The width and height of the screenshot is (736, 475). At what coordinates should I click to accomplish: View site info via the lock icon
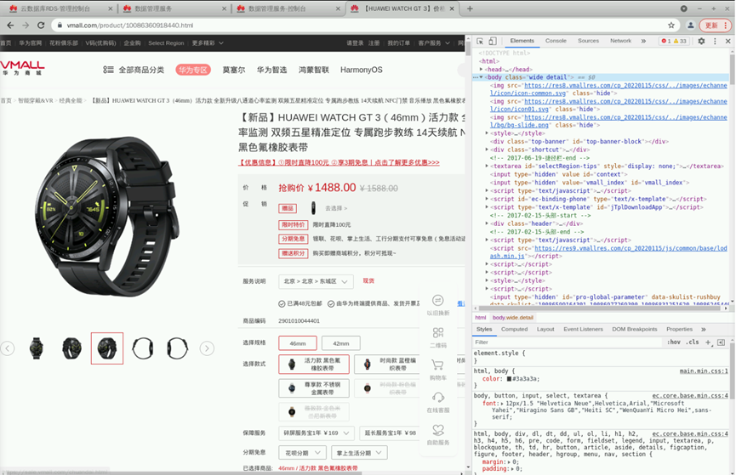[60, 25]
